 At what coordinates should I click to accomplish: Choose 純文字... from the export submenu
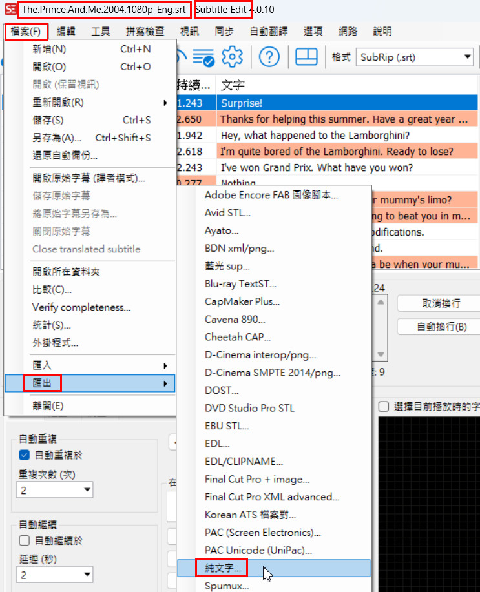coord(223,568)
